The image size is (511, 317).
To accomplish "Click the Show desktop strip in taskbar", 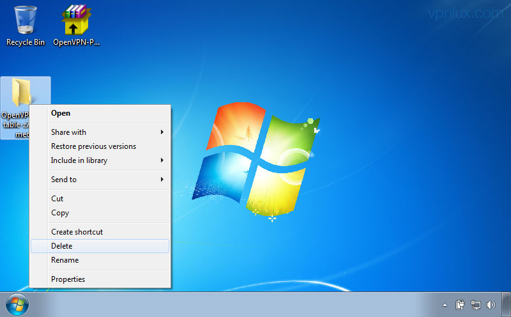I will tap(507, 305).
